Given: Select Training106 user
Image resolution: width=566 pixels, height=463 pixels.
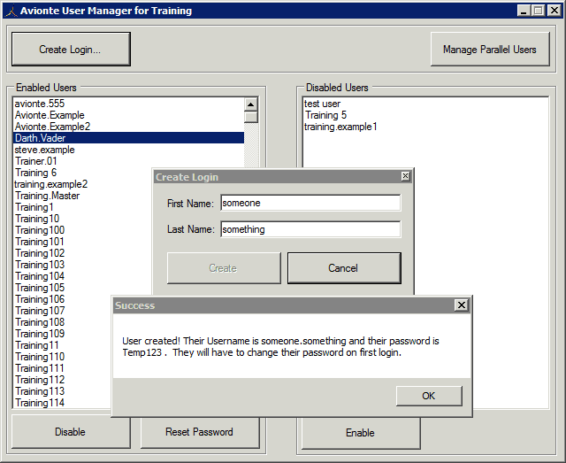Looking at the screenshot, I should (x=63, y=299).
